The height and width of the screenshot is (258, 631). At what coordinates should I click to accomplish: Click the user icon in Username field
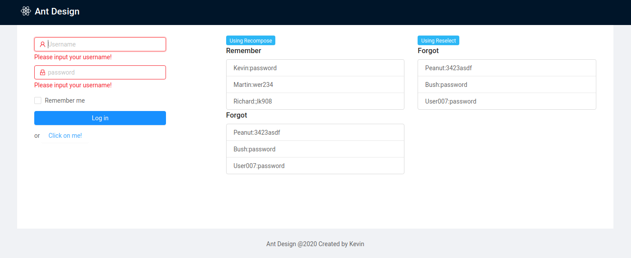(43, 44)
